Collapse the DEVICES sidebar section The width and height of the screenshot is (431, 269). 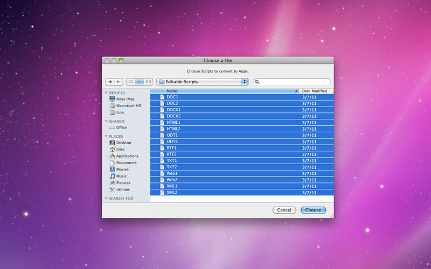pos(106,93)
